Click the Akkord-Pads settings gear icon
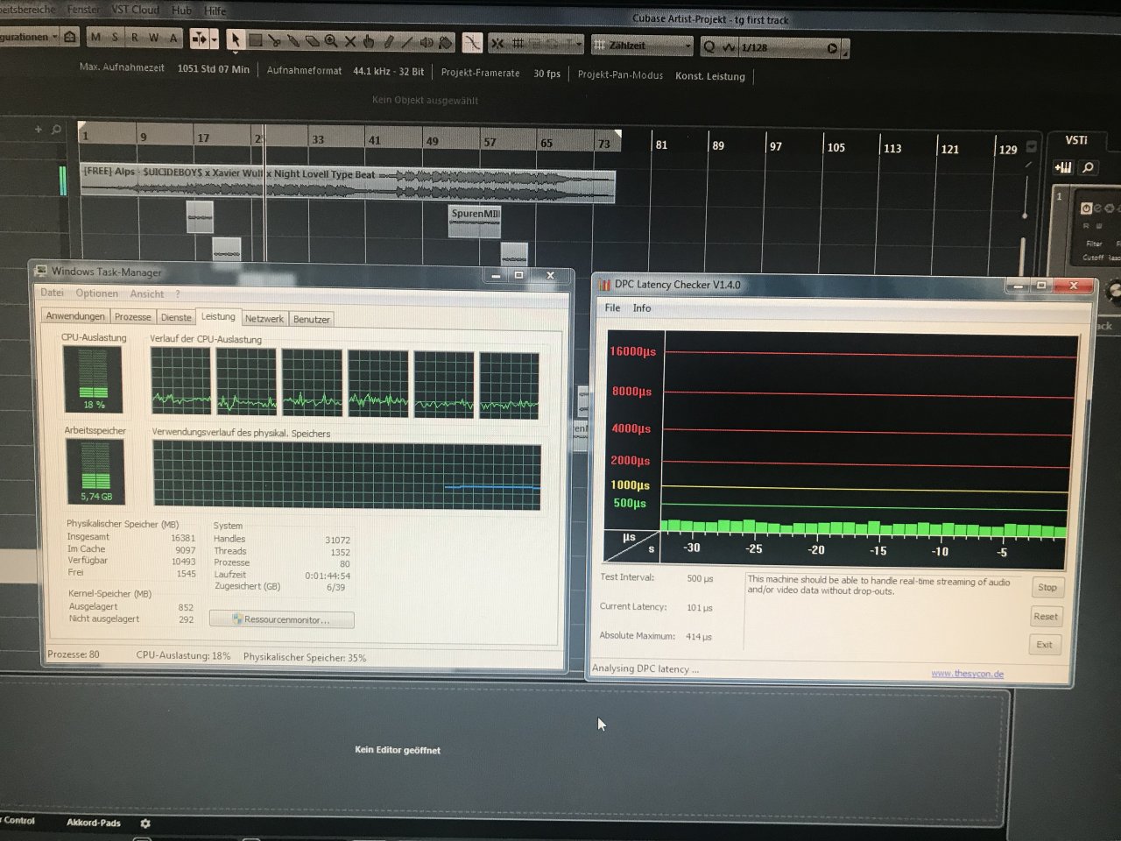The image size is (1121, 841). coord(145,823)
